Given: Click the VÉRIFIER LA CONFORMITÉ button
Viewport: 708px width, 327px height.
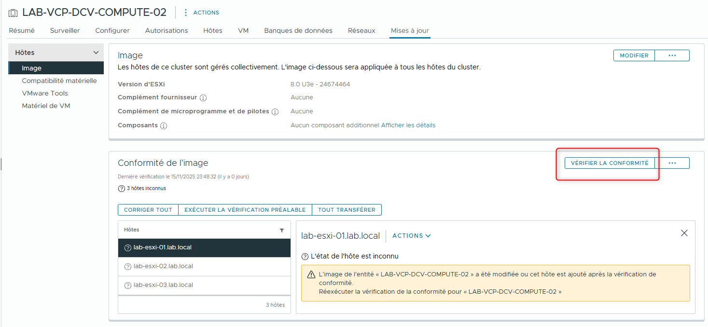Looking at the screenshot, I should 610,163.
